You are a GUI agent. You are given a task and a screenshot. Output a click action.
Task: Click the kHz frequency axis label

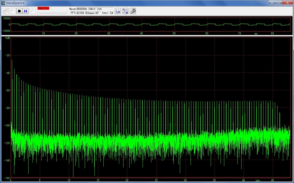point(258,181)
